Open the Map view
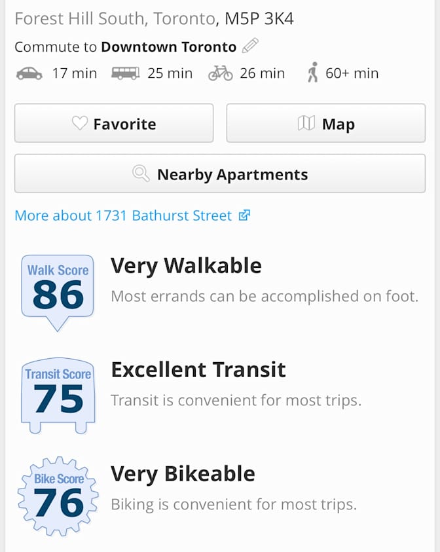440x552 pixels. (325, 123)
